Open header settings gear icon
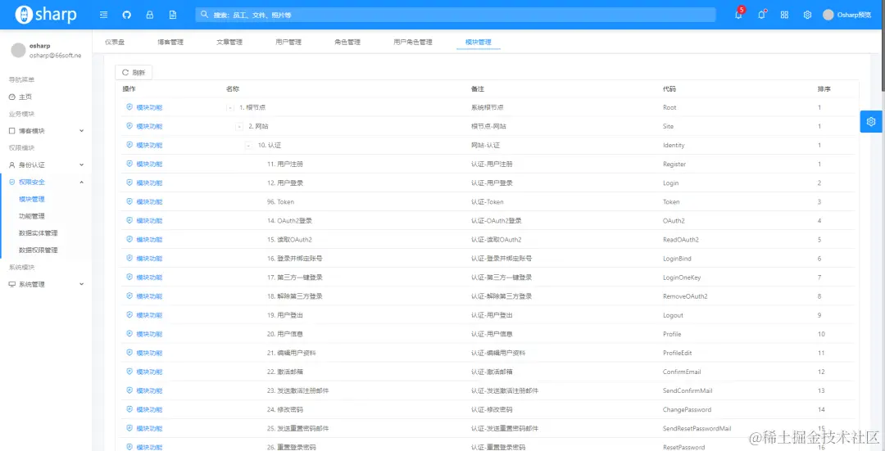Screen dimensions: 885x451 (x=808, y=15)
